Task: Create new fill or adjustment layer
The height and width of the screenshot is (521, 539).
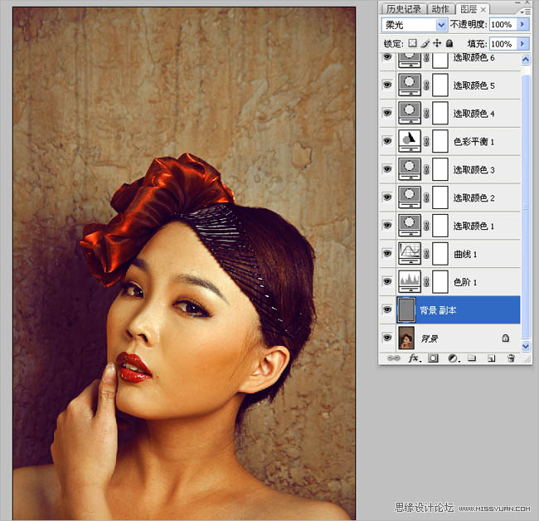Action: [453, 358]
